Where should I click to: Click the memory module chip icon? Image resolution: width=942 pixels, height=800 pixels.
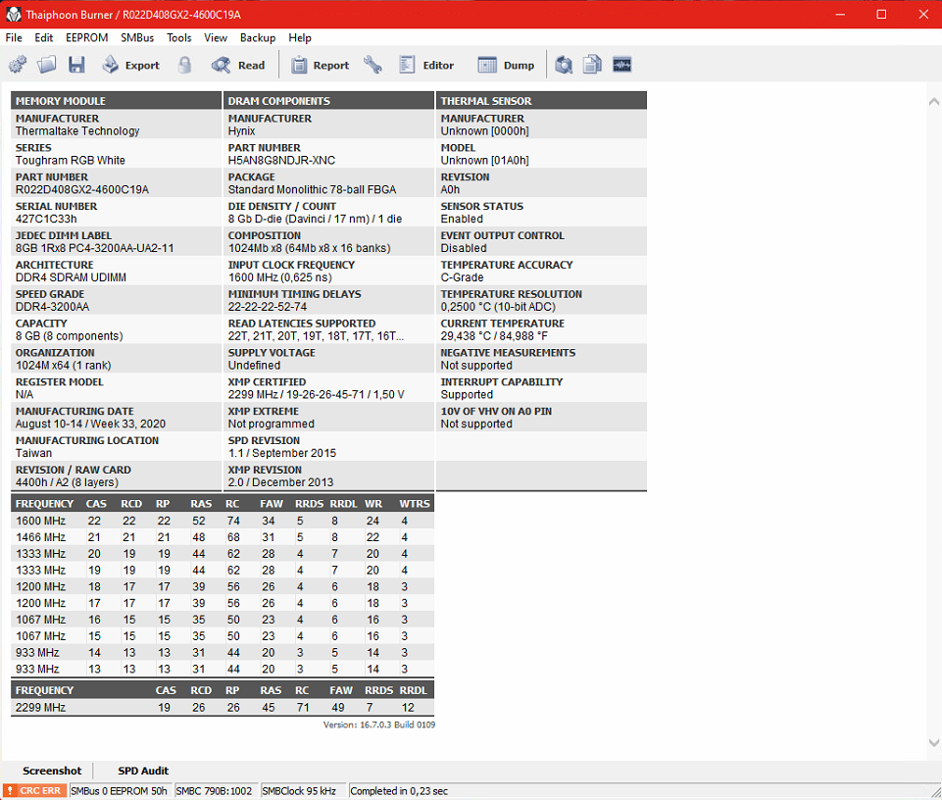coord(621,65)
